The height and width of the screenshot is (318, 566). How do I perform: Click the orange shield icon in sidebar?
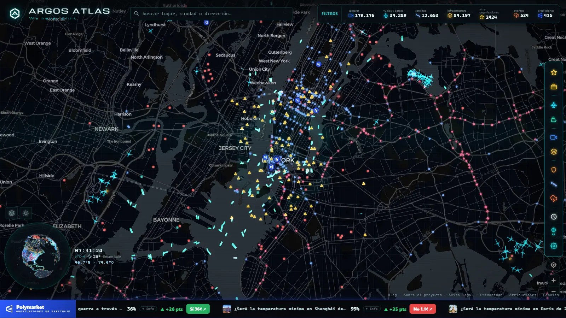click(554, 170)
